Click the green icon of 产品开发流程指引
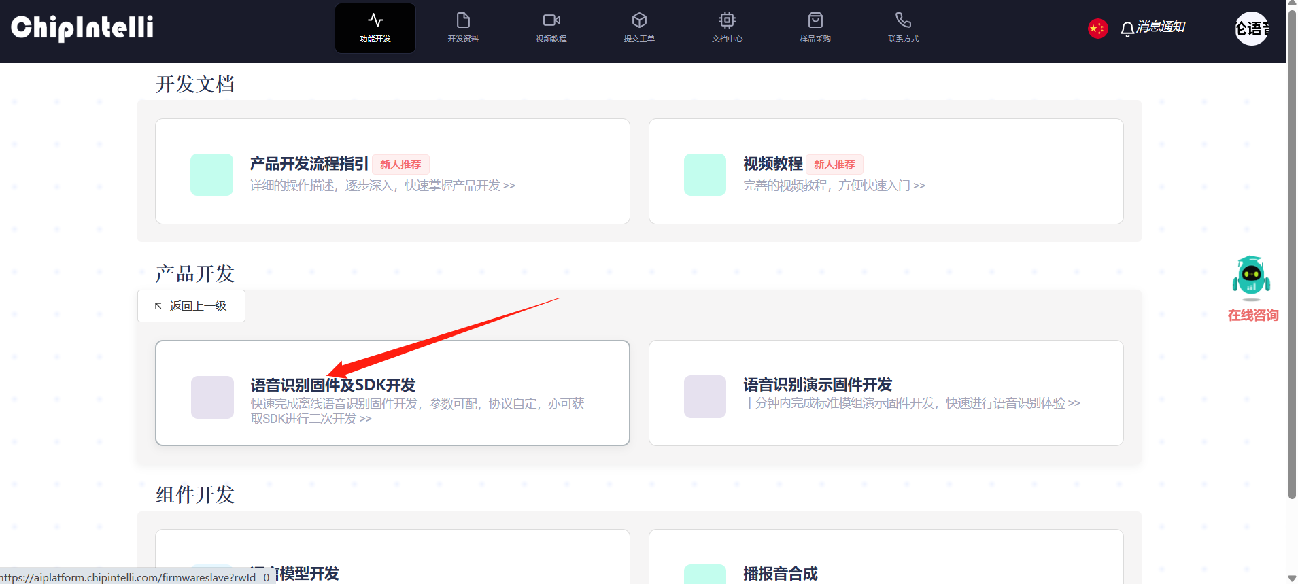This screenshot has height=584, width=1298. coord(211,175)
